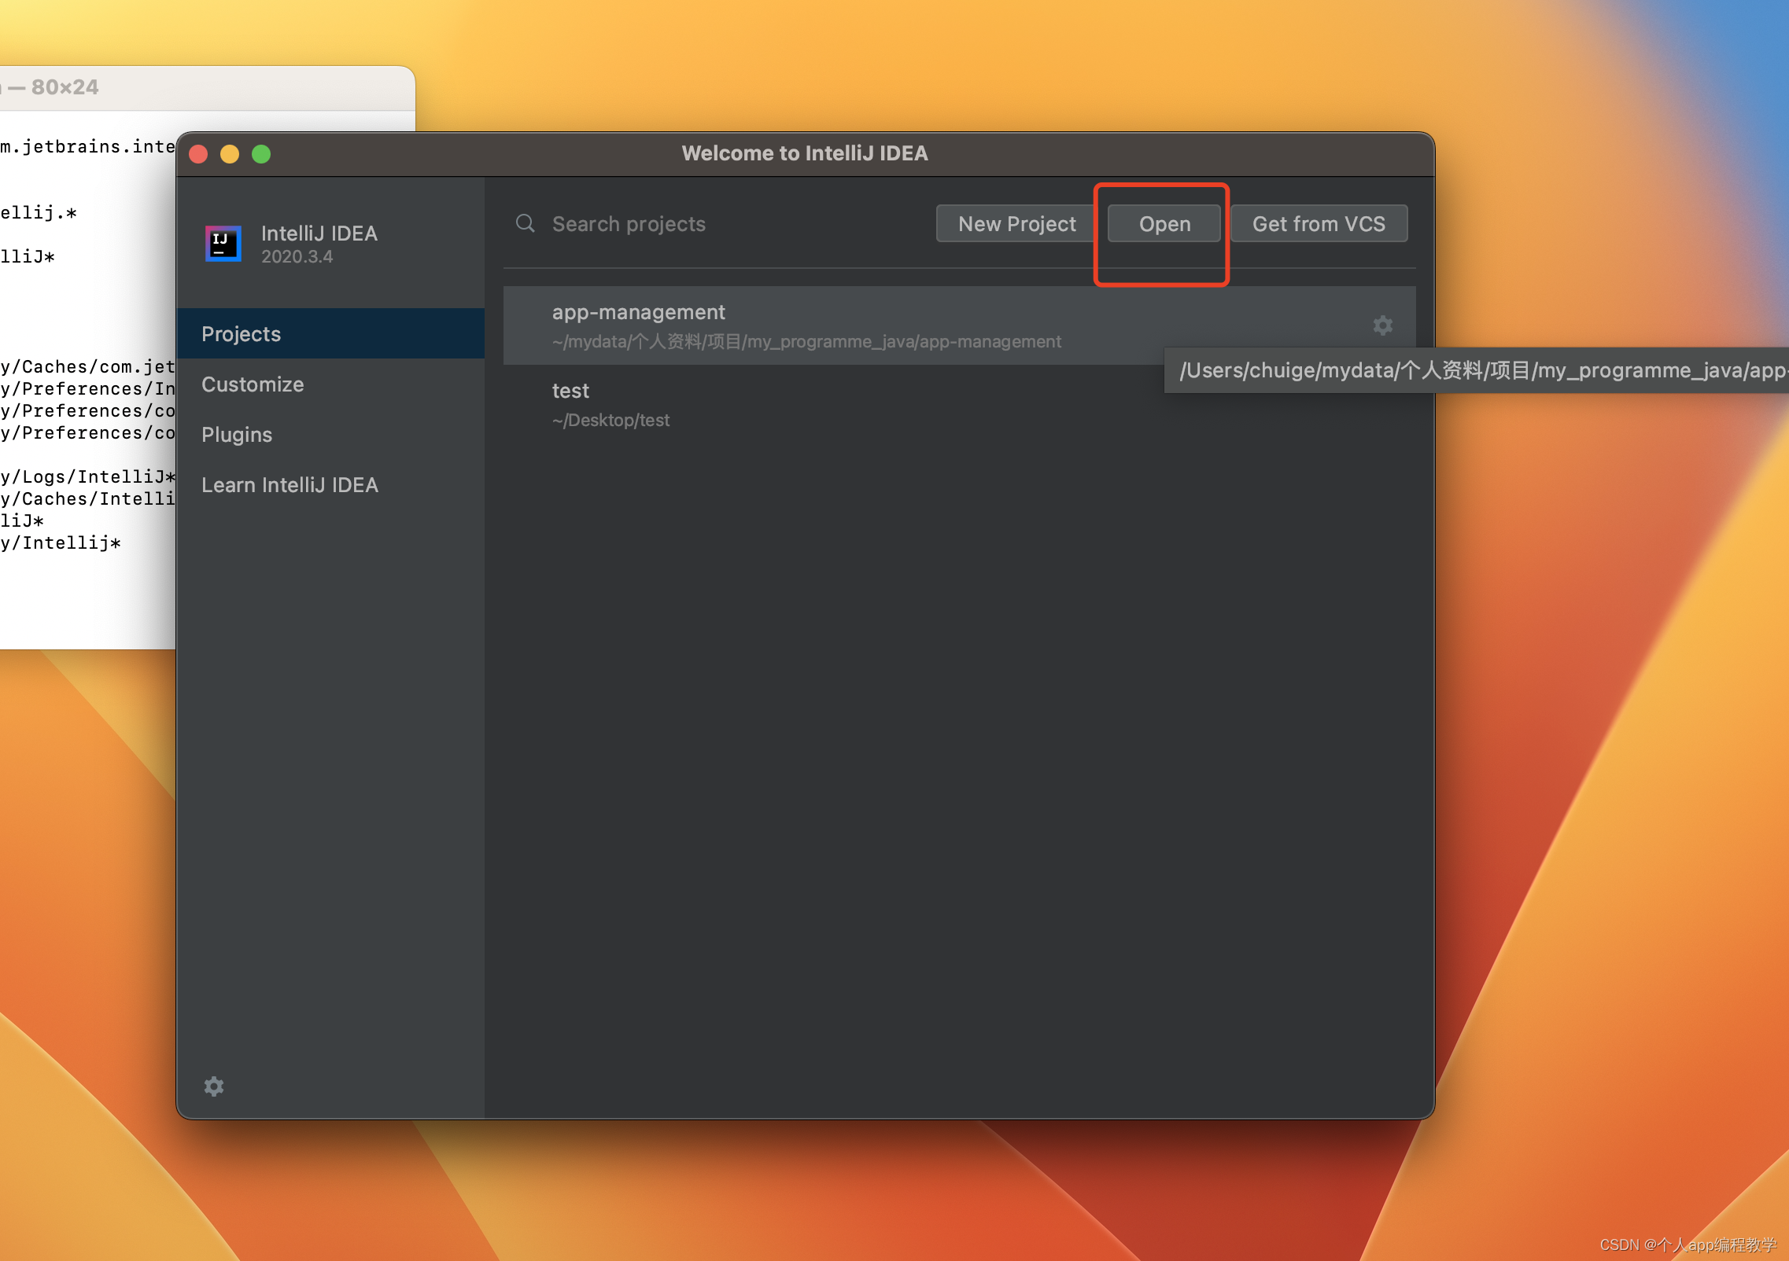1789x1261 pixels.
Task: Click the app-management project path text
Action: coord(806,341)
